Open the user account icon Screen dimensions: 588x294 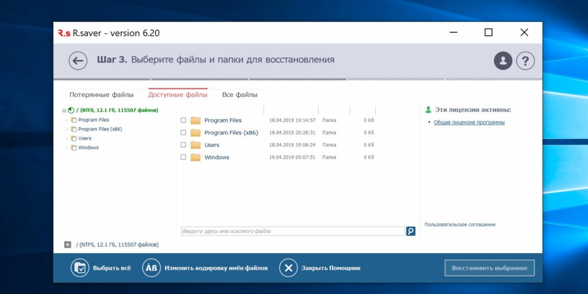503,60
